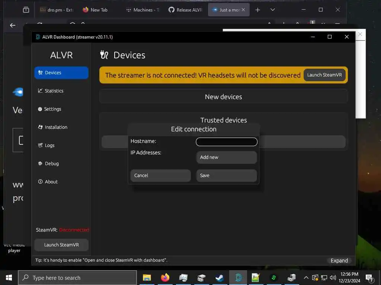The height and width of the screenshot is (285, 381).
Task: Click the taskbar search box
Action: point(77,278)
